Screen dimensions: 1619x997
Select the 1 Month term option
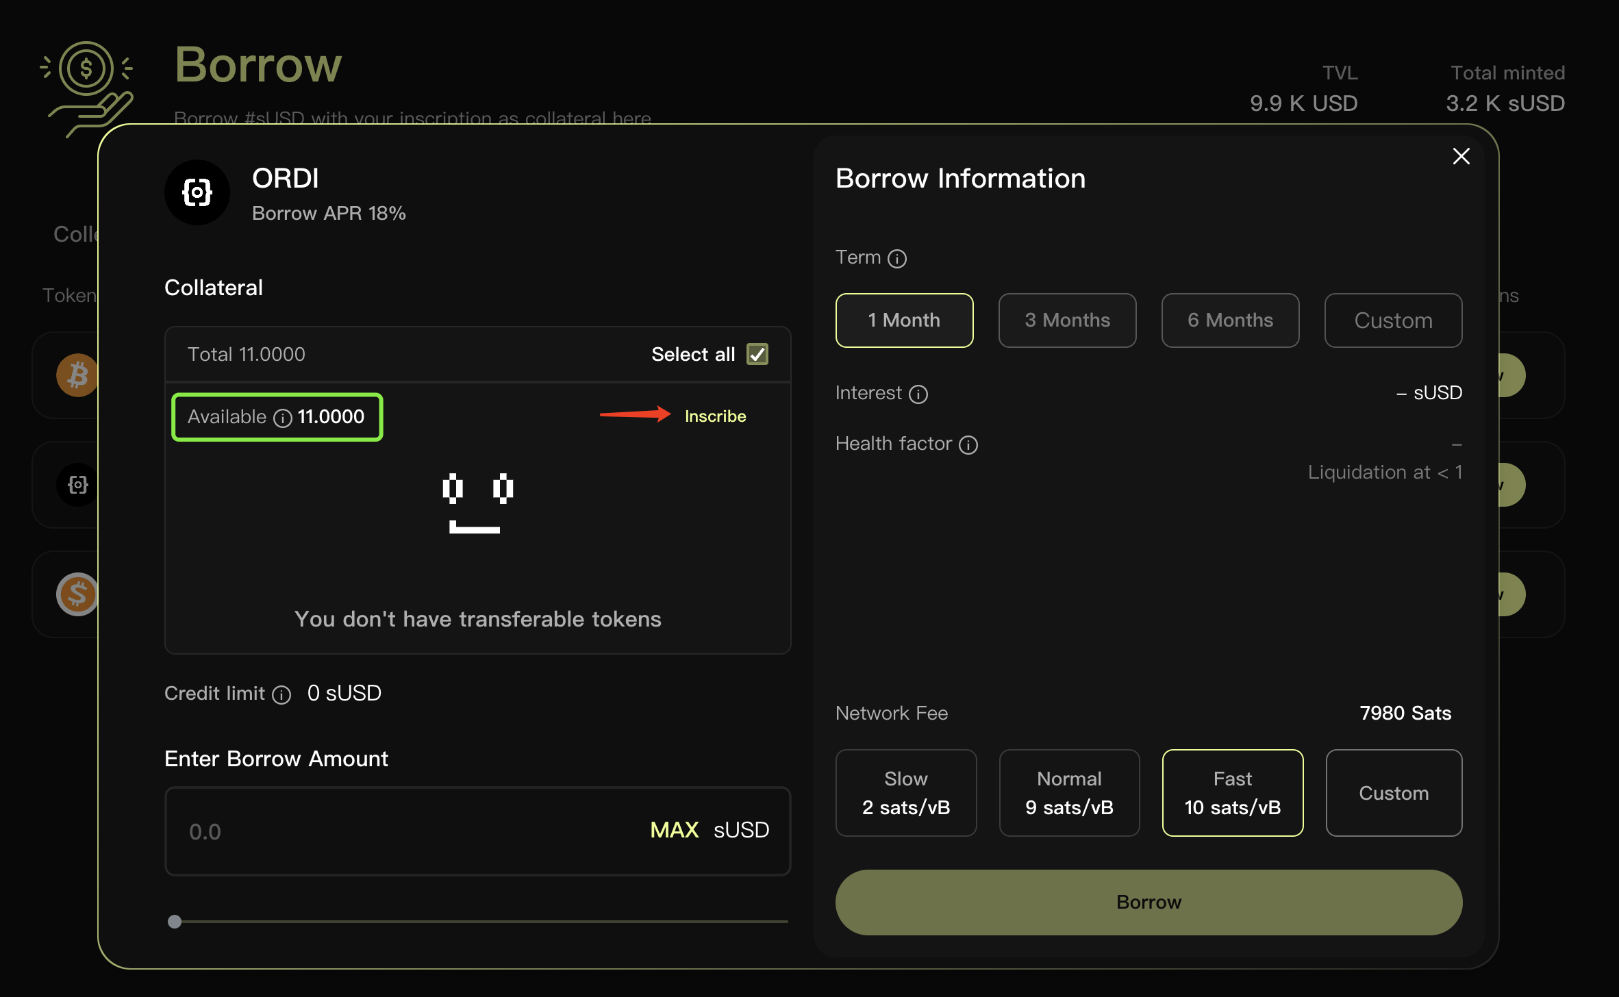click(904, 320)
